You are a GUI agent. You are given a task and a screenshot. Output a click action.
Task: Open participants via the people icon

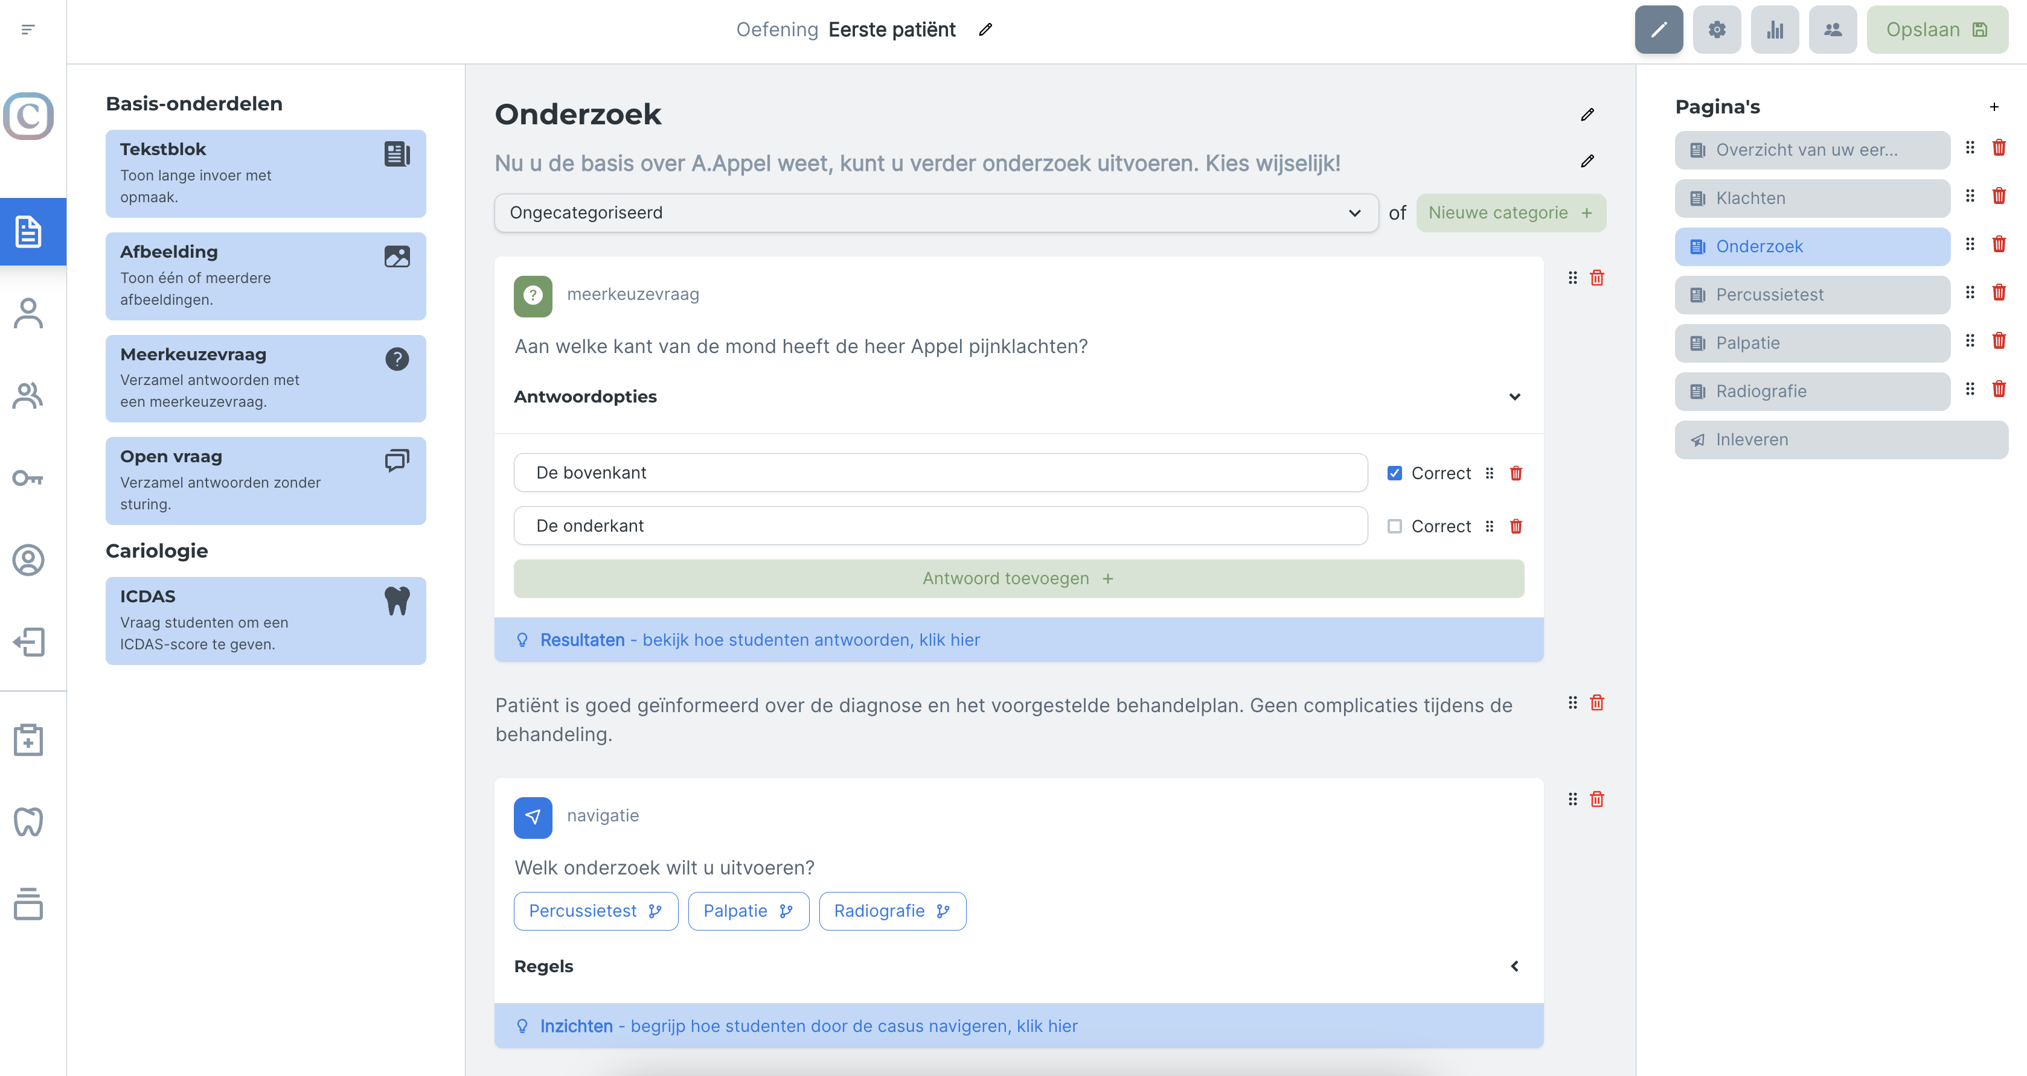[x=1833, y=30]
